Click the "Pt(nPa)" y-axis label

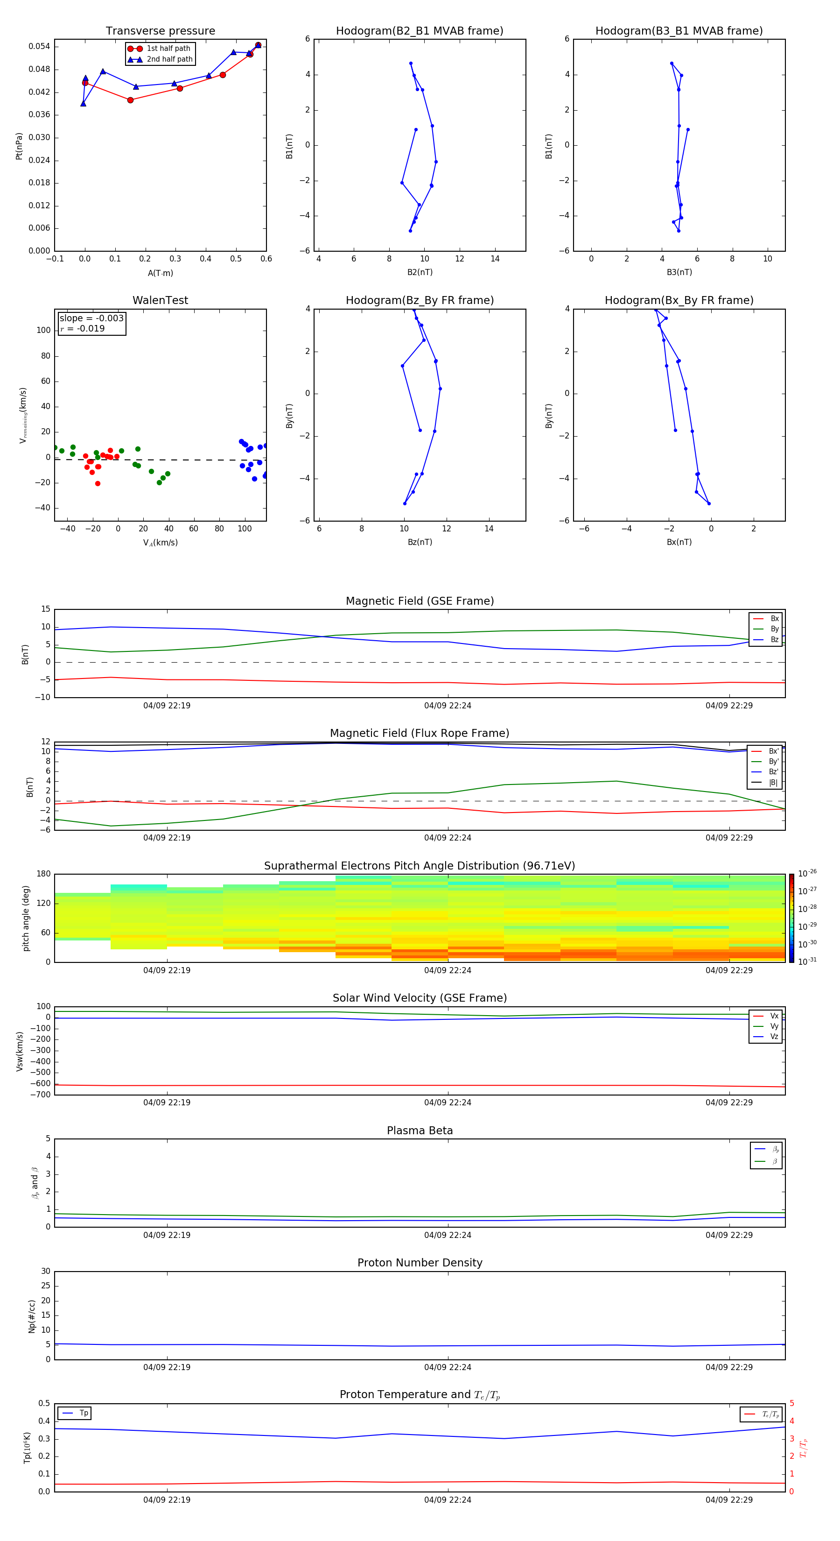(19, 146)
